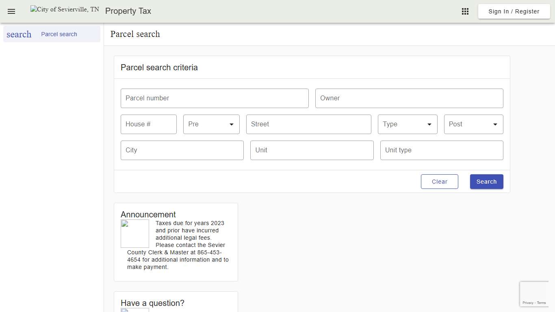
Task: Open Sign In / Register
Action: tap(514, 11)
